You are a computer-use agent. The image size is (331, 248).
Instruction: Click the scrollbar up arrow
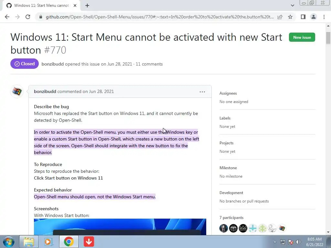328,26
